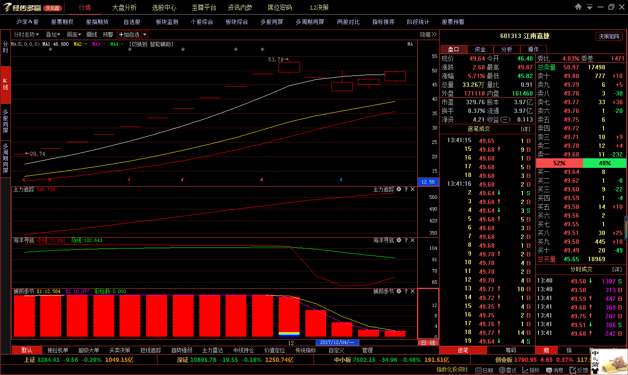Open the 席位密码 menu tab
Viewport: 628px width, 375px height.
click(x=280, y=7)
